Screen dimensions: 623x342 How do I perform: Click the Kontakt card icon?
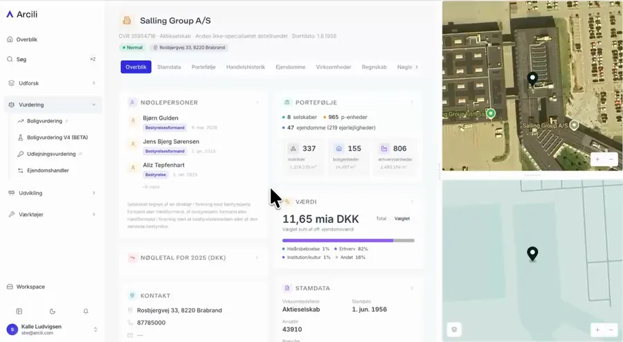(132, 296)
